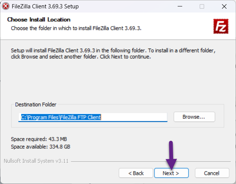Click the "Choose Install Location" heading
This screenshot has width=236, height=184.
point(39,20)
